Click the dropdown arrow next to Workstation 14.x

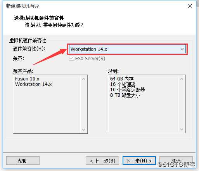[182, 49]
